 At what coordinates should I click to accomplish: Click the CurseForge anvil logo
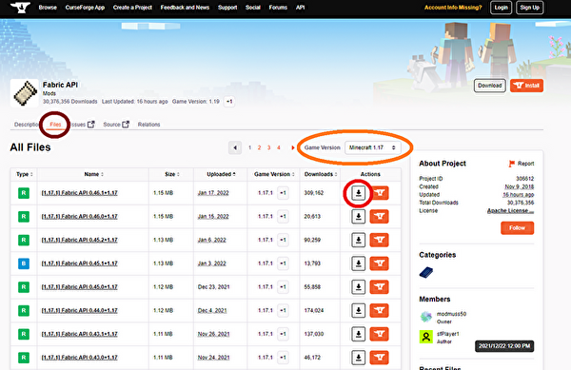pyautogui.click(x=20, y=8)
